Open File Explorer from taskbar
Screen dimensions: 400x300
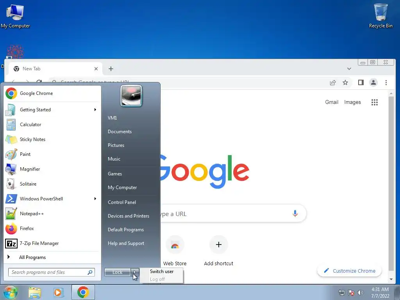35,292
